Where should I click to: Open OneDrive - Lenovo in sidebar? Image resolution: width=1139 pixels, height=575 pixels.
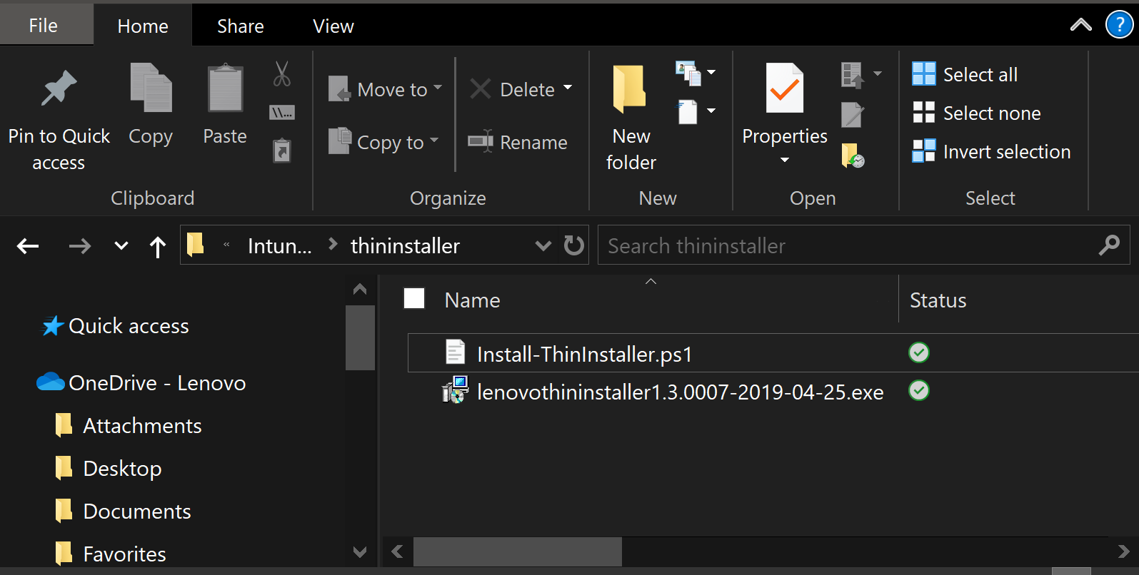click(x=141, y=383)
